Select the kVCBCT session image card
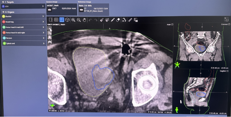 pyautogui.click(x=62, y=10)
